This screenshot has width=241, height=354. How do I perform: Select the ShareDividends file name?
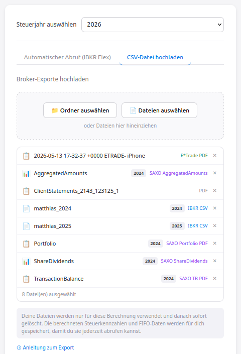pyautogui.click(x=54, y=262)
